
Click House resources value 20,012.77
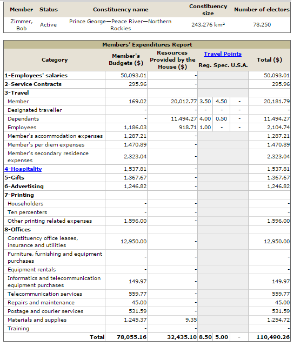click(x=184, y=102)
